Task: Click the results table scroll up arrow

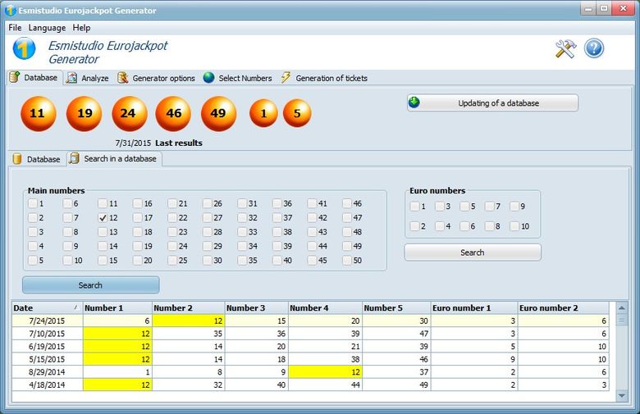Action: 622,308
